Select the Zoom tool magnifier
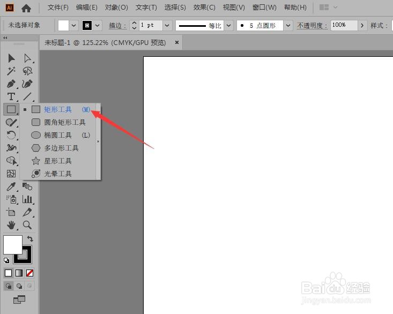 pos(27,226)
